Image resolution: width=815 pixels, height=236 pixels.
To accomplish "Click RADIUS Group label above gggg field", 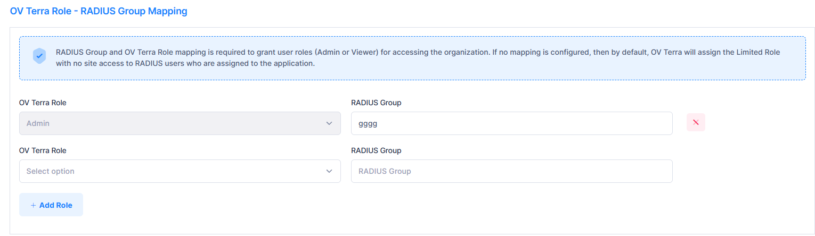I will click(x=376, y=103).
